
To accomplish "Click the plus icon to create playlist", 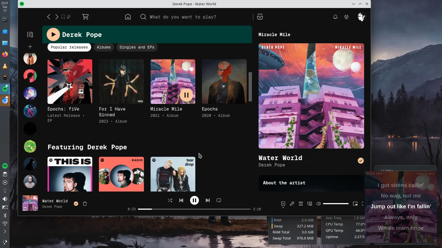I will pyautogui.click(x=30, y=47).
